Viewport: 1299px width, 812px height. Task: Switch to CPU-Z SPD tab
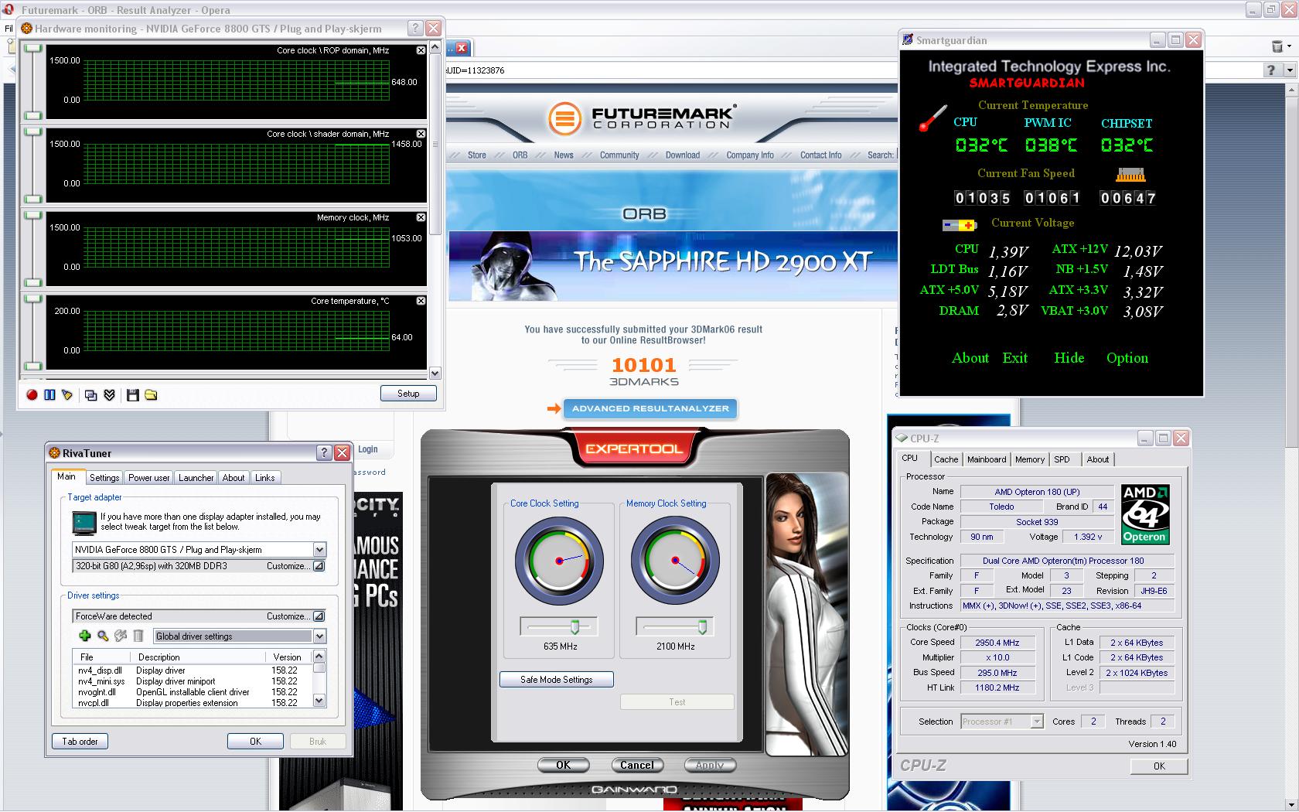pyautogui.click(x=1062, y=459)
